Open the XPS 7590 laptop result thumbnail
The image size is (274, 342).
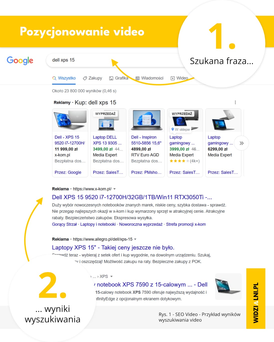tap(228, 287)
